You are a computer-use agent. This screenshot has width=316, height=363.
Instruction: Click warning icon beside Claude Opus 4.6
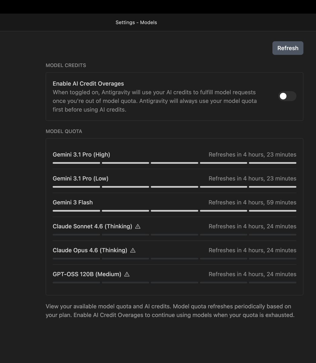point(133,250)
